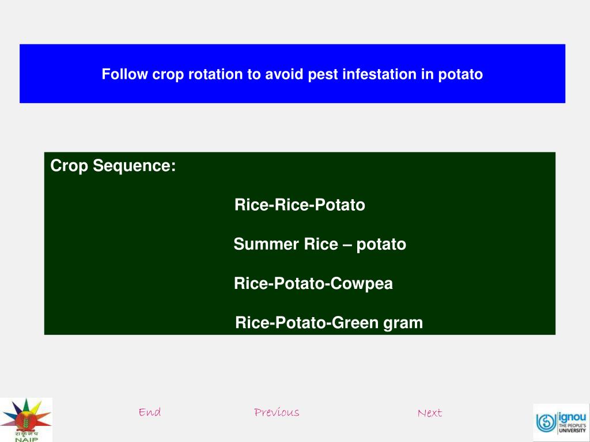This screenshot has height=442, width=590.
Task: Click the Rice-Potato-Green gram sequence
Action: coord(329,323)
